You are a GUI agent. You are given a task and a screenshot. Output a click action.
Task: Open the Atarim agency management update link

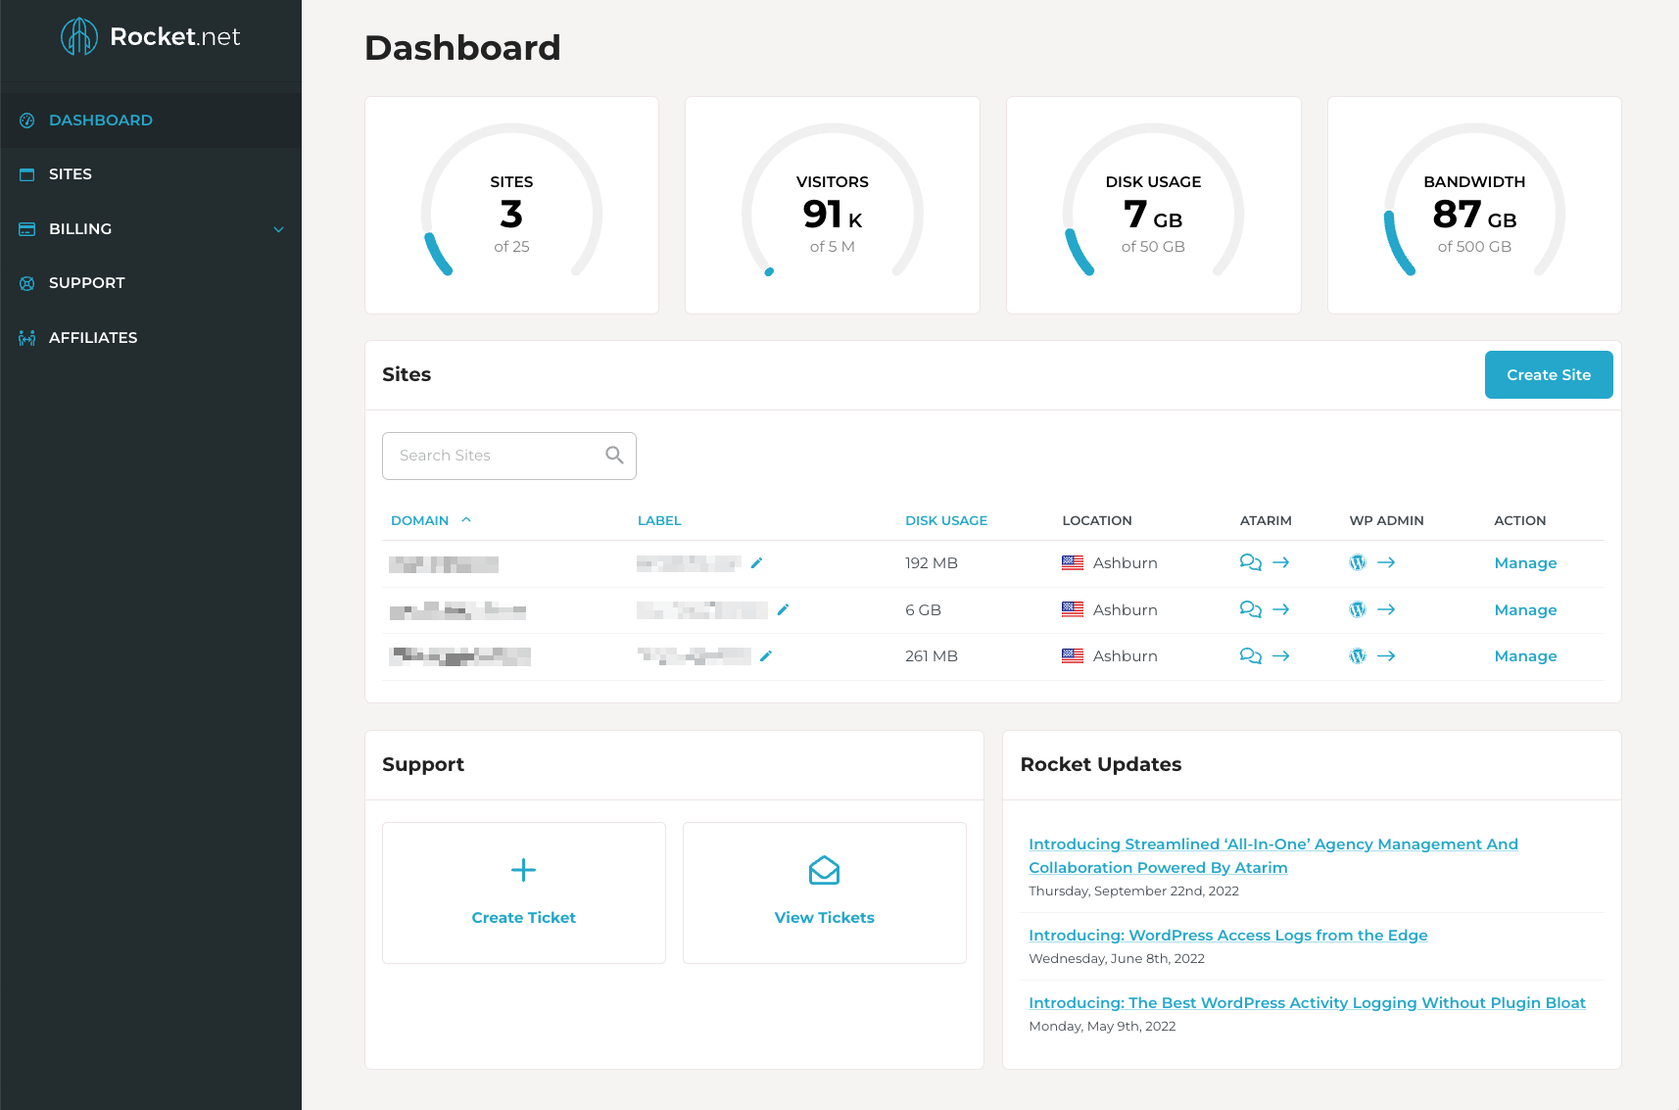pyautogui.click(x=1273, y=856)
